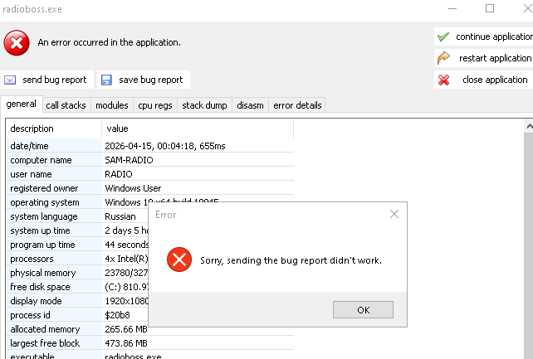Screen dimensions: 533x359
Task: Click the green checkmark continue application icon
Action: (443, 37)
